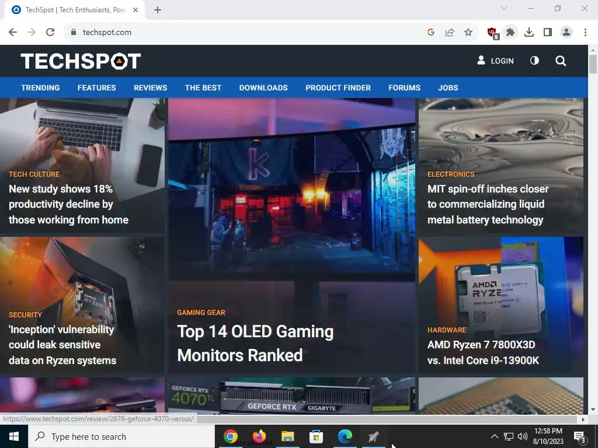The width and height of the screenshot is (598, 448).
Task: Click the GAMING GEAR category label
Action: click(x=201, y=313)
